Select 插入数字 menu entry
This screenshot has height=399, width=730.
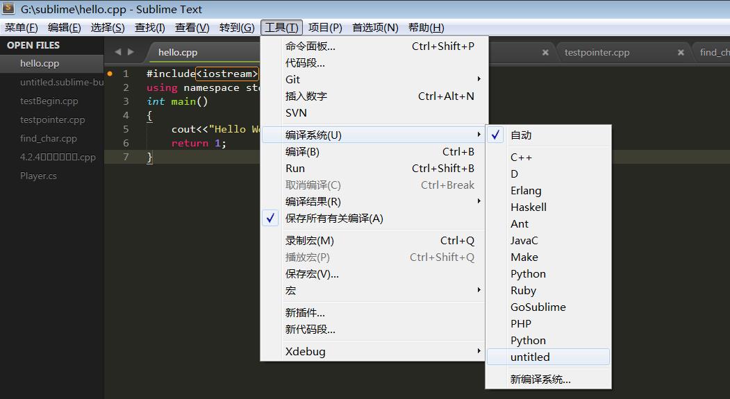coord(374,96)
